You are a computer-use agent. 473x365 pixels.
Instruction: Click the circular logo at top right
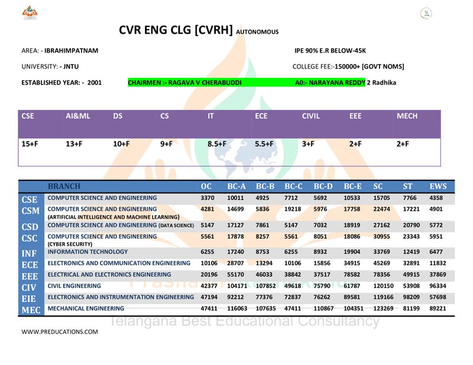426,13
